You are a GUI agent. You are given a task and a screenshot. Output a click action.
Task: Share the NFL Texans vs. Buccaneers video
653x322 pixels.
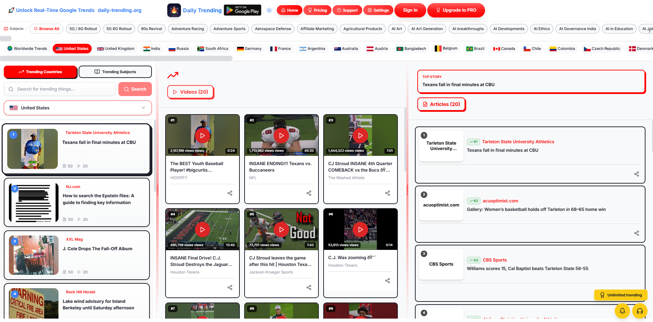[x=309, y=193]
